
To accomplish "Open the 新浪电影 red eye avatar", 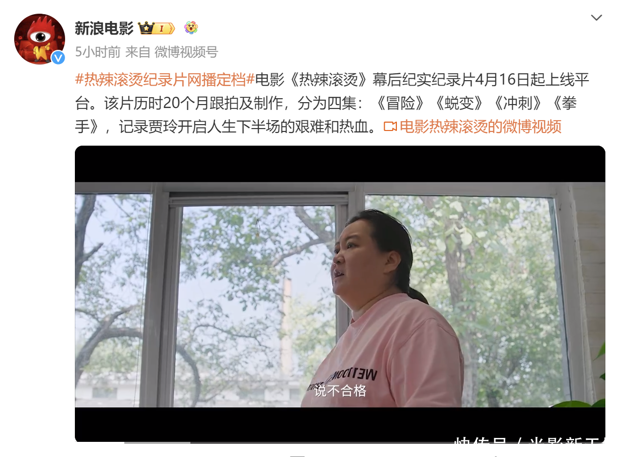I will pos(39,39).
